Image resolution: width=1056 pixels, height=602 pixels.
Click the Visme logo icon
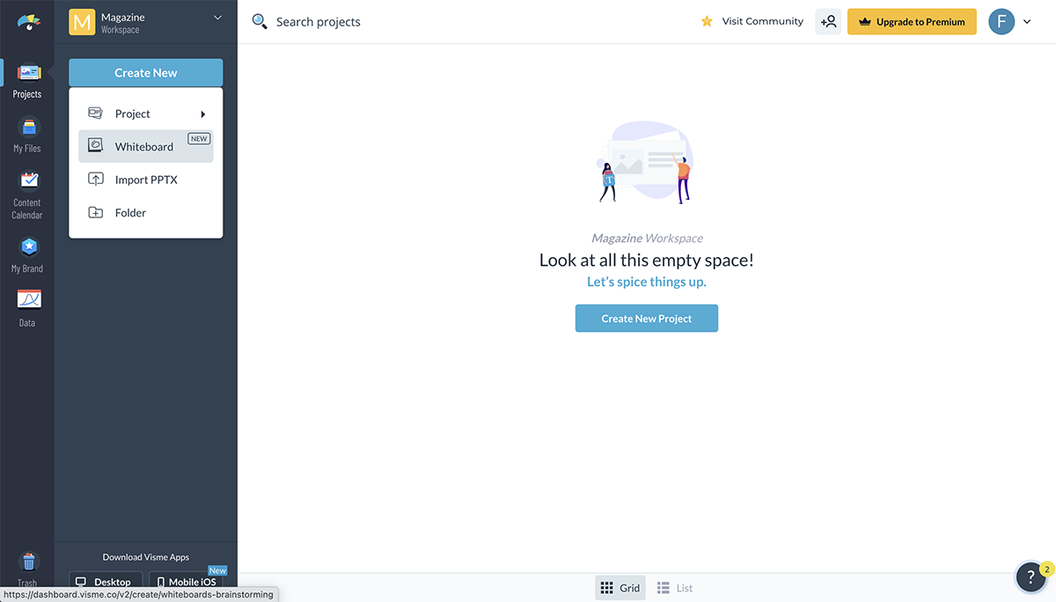pos(28,22)
